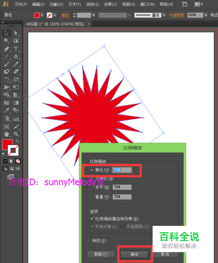The image size is (218, 263).
Task: Open the 编辑(E) menu
Action: point(38,4)
